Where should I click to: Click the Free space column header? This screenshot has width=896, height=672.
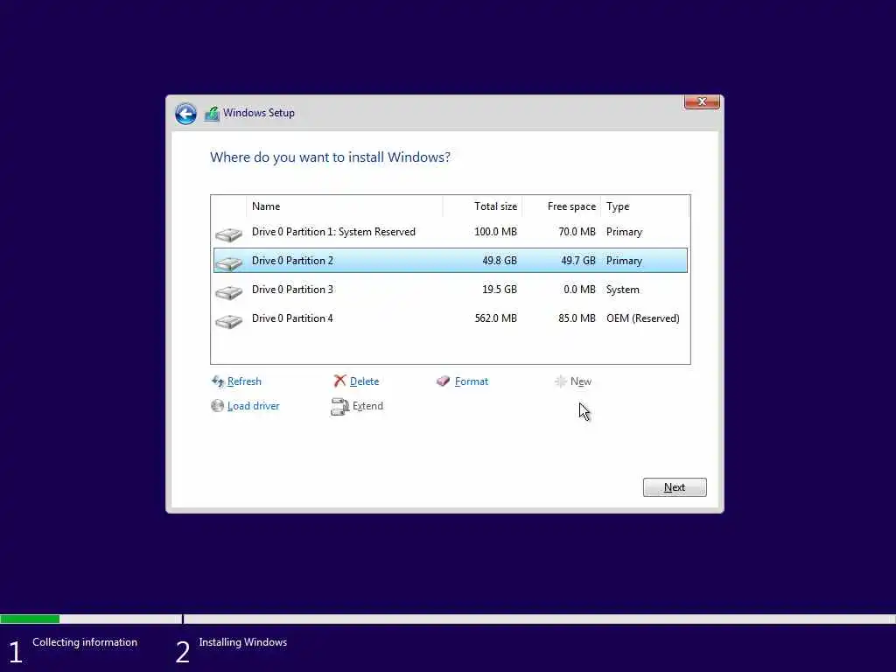561,206
